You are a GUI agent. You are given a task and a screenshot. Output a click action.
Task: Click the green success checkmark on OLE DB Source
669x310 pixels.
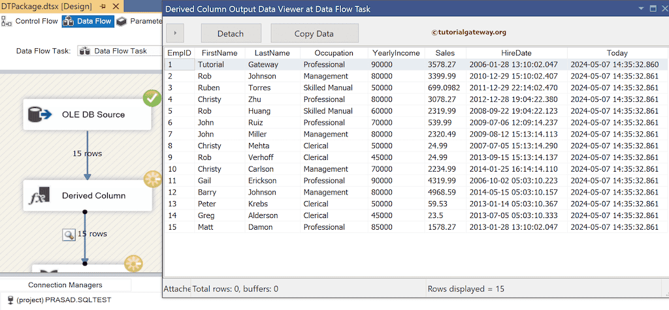point(152,99)
